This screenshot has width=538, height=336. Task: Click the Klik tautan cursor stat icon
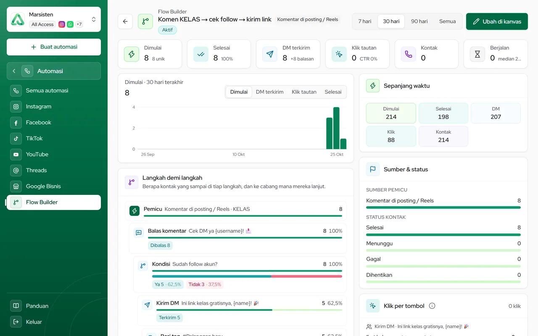(339, 54)
